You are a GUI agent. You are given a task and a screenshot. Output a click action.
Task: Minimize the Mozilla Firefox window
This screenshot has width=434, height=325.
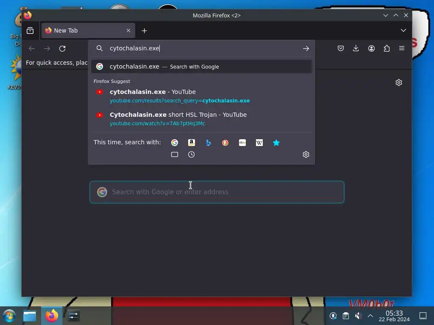[386, 16]
